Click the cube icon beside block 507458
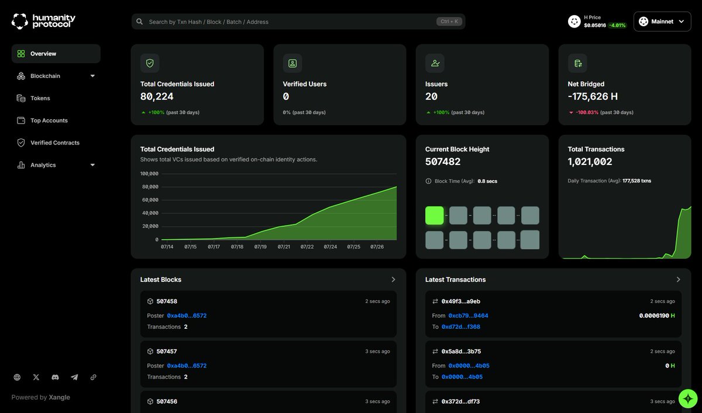Image resolution: width=702 pixels, height=413 pixels. point(150,301)
